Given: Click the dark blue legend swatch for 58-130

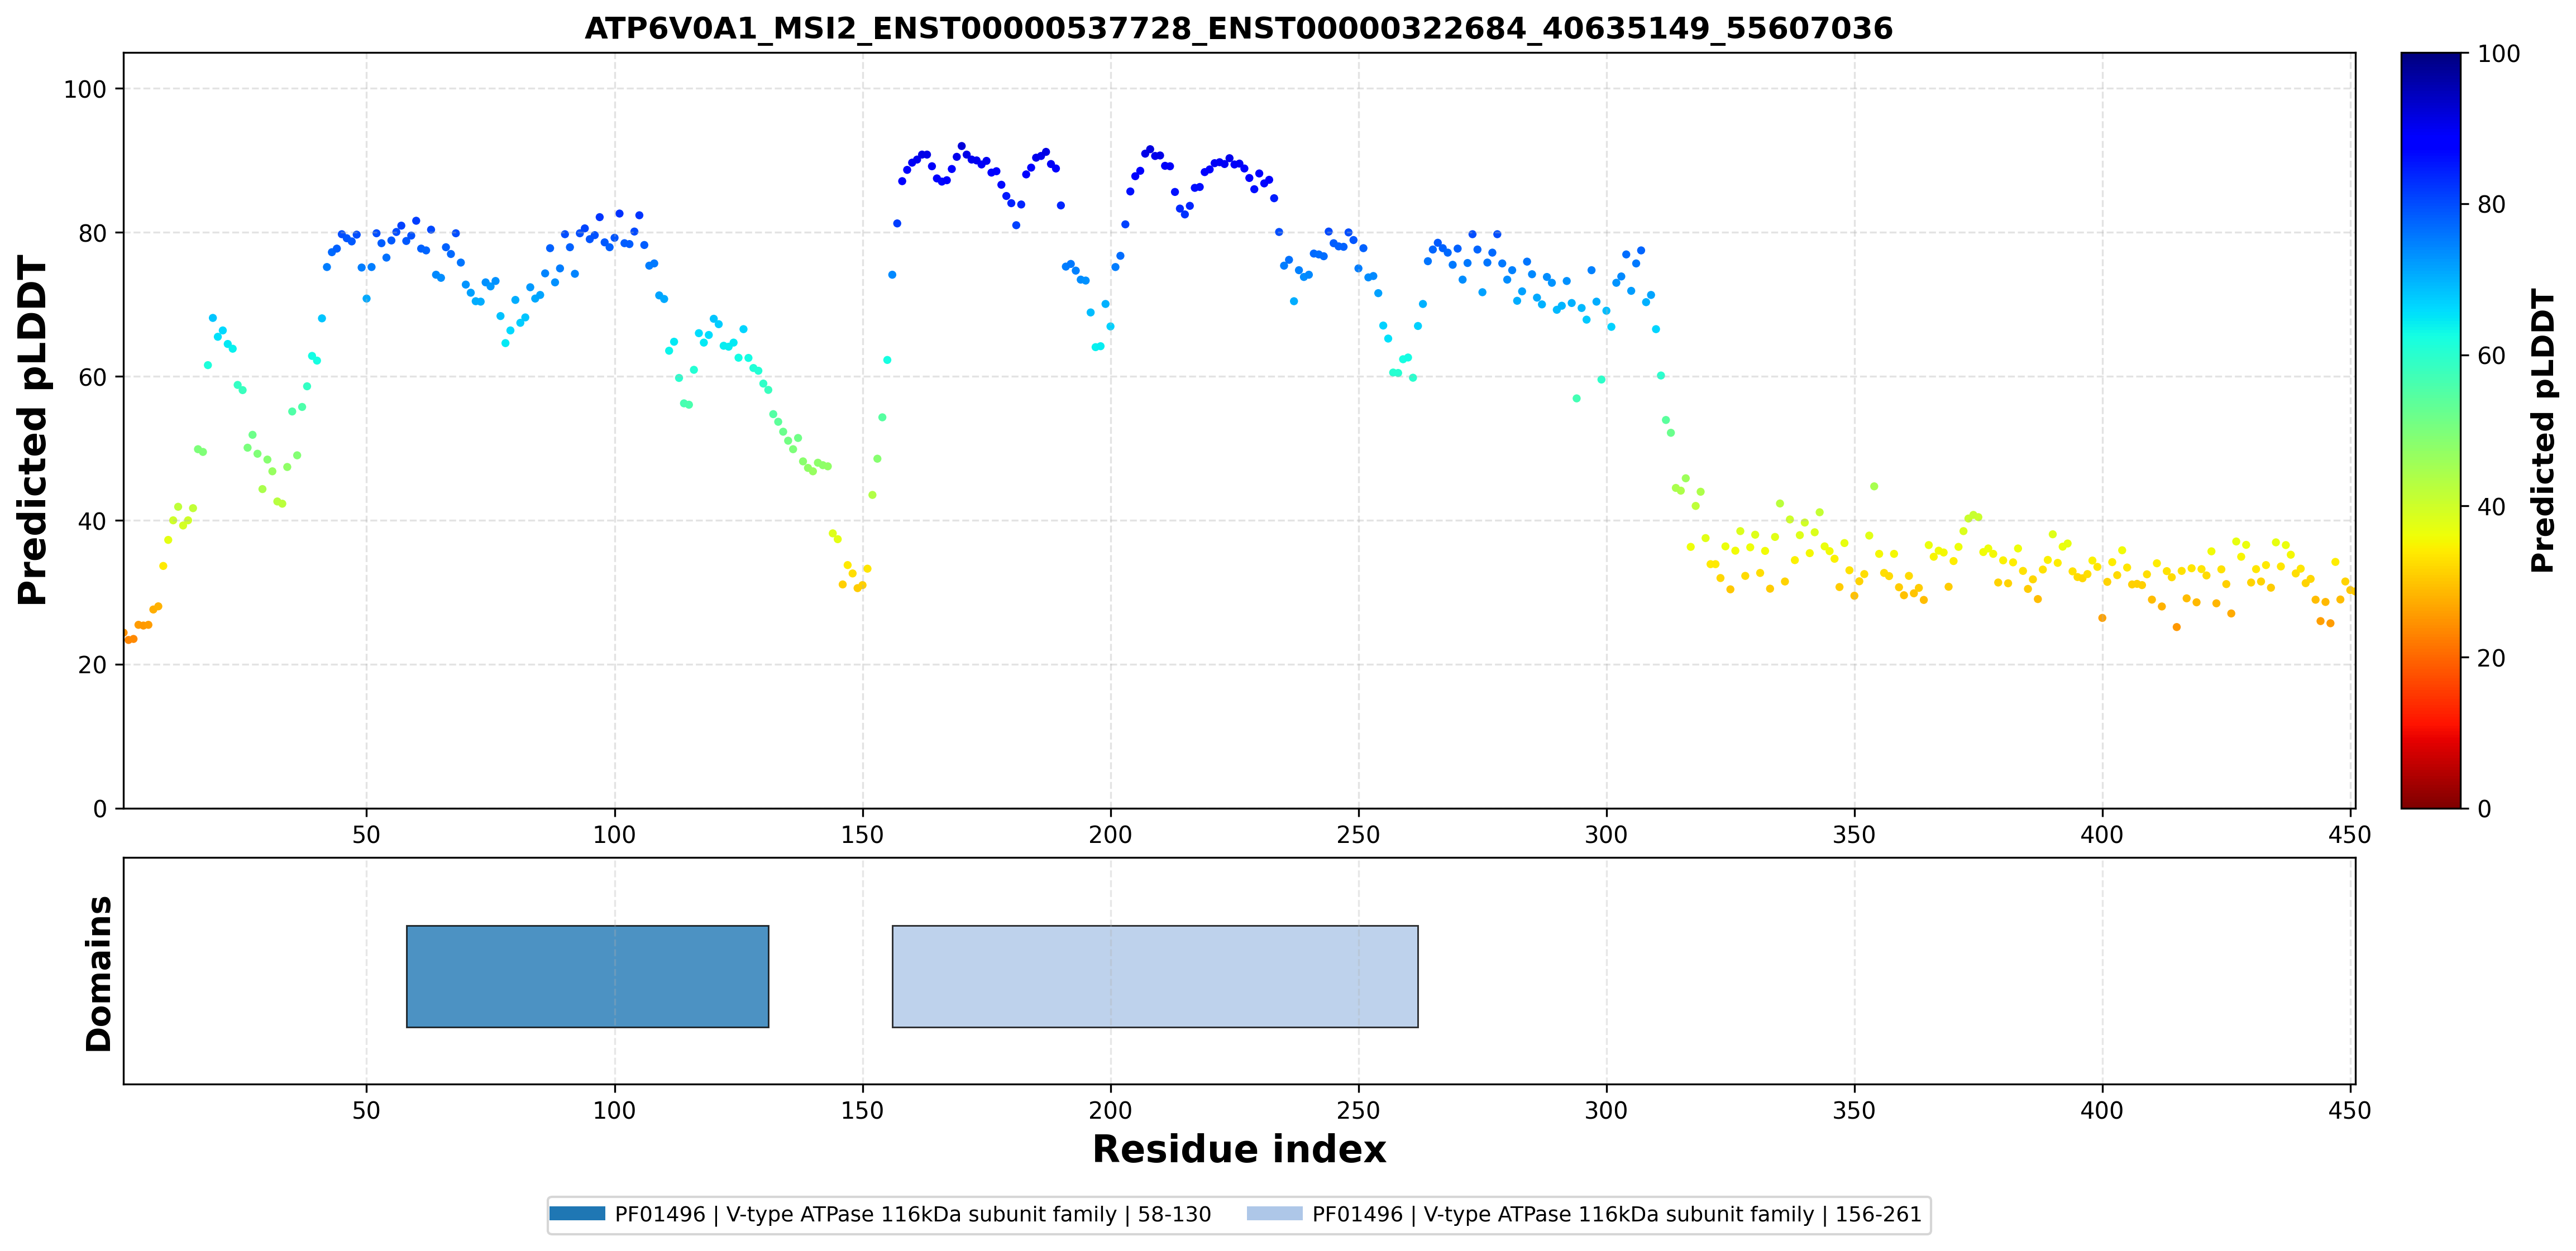Looking at the screenshot, I should 577,1213.
